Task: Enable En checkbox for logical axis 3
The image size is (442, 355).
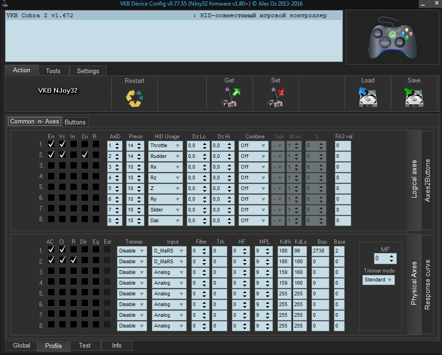Action: click(51, 165)
